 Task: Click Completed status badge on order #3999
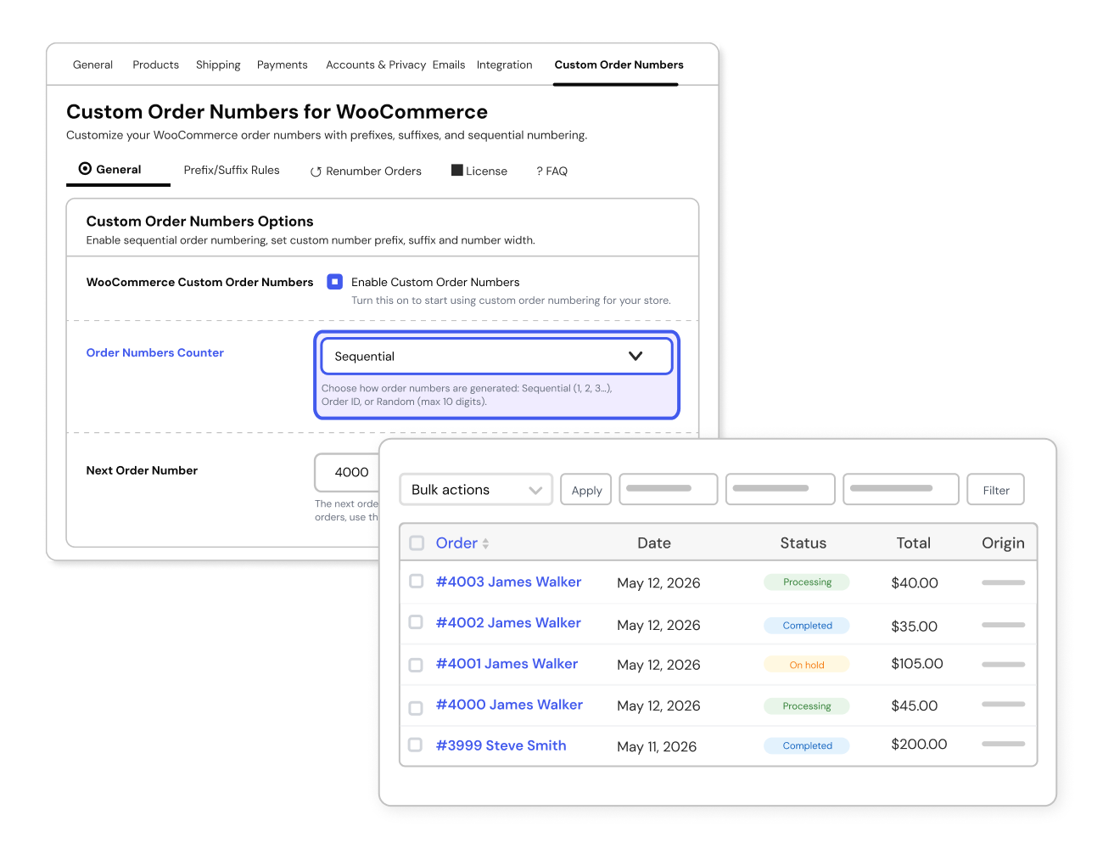click(807, 745)
